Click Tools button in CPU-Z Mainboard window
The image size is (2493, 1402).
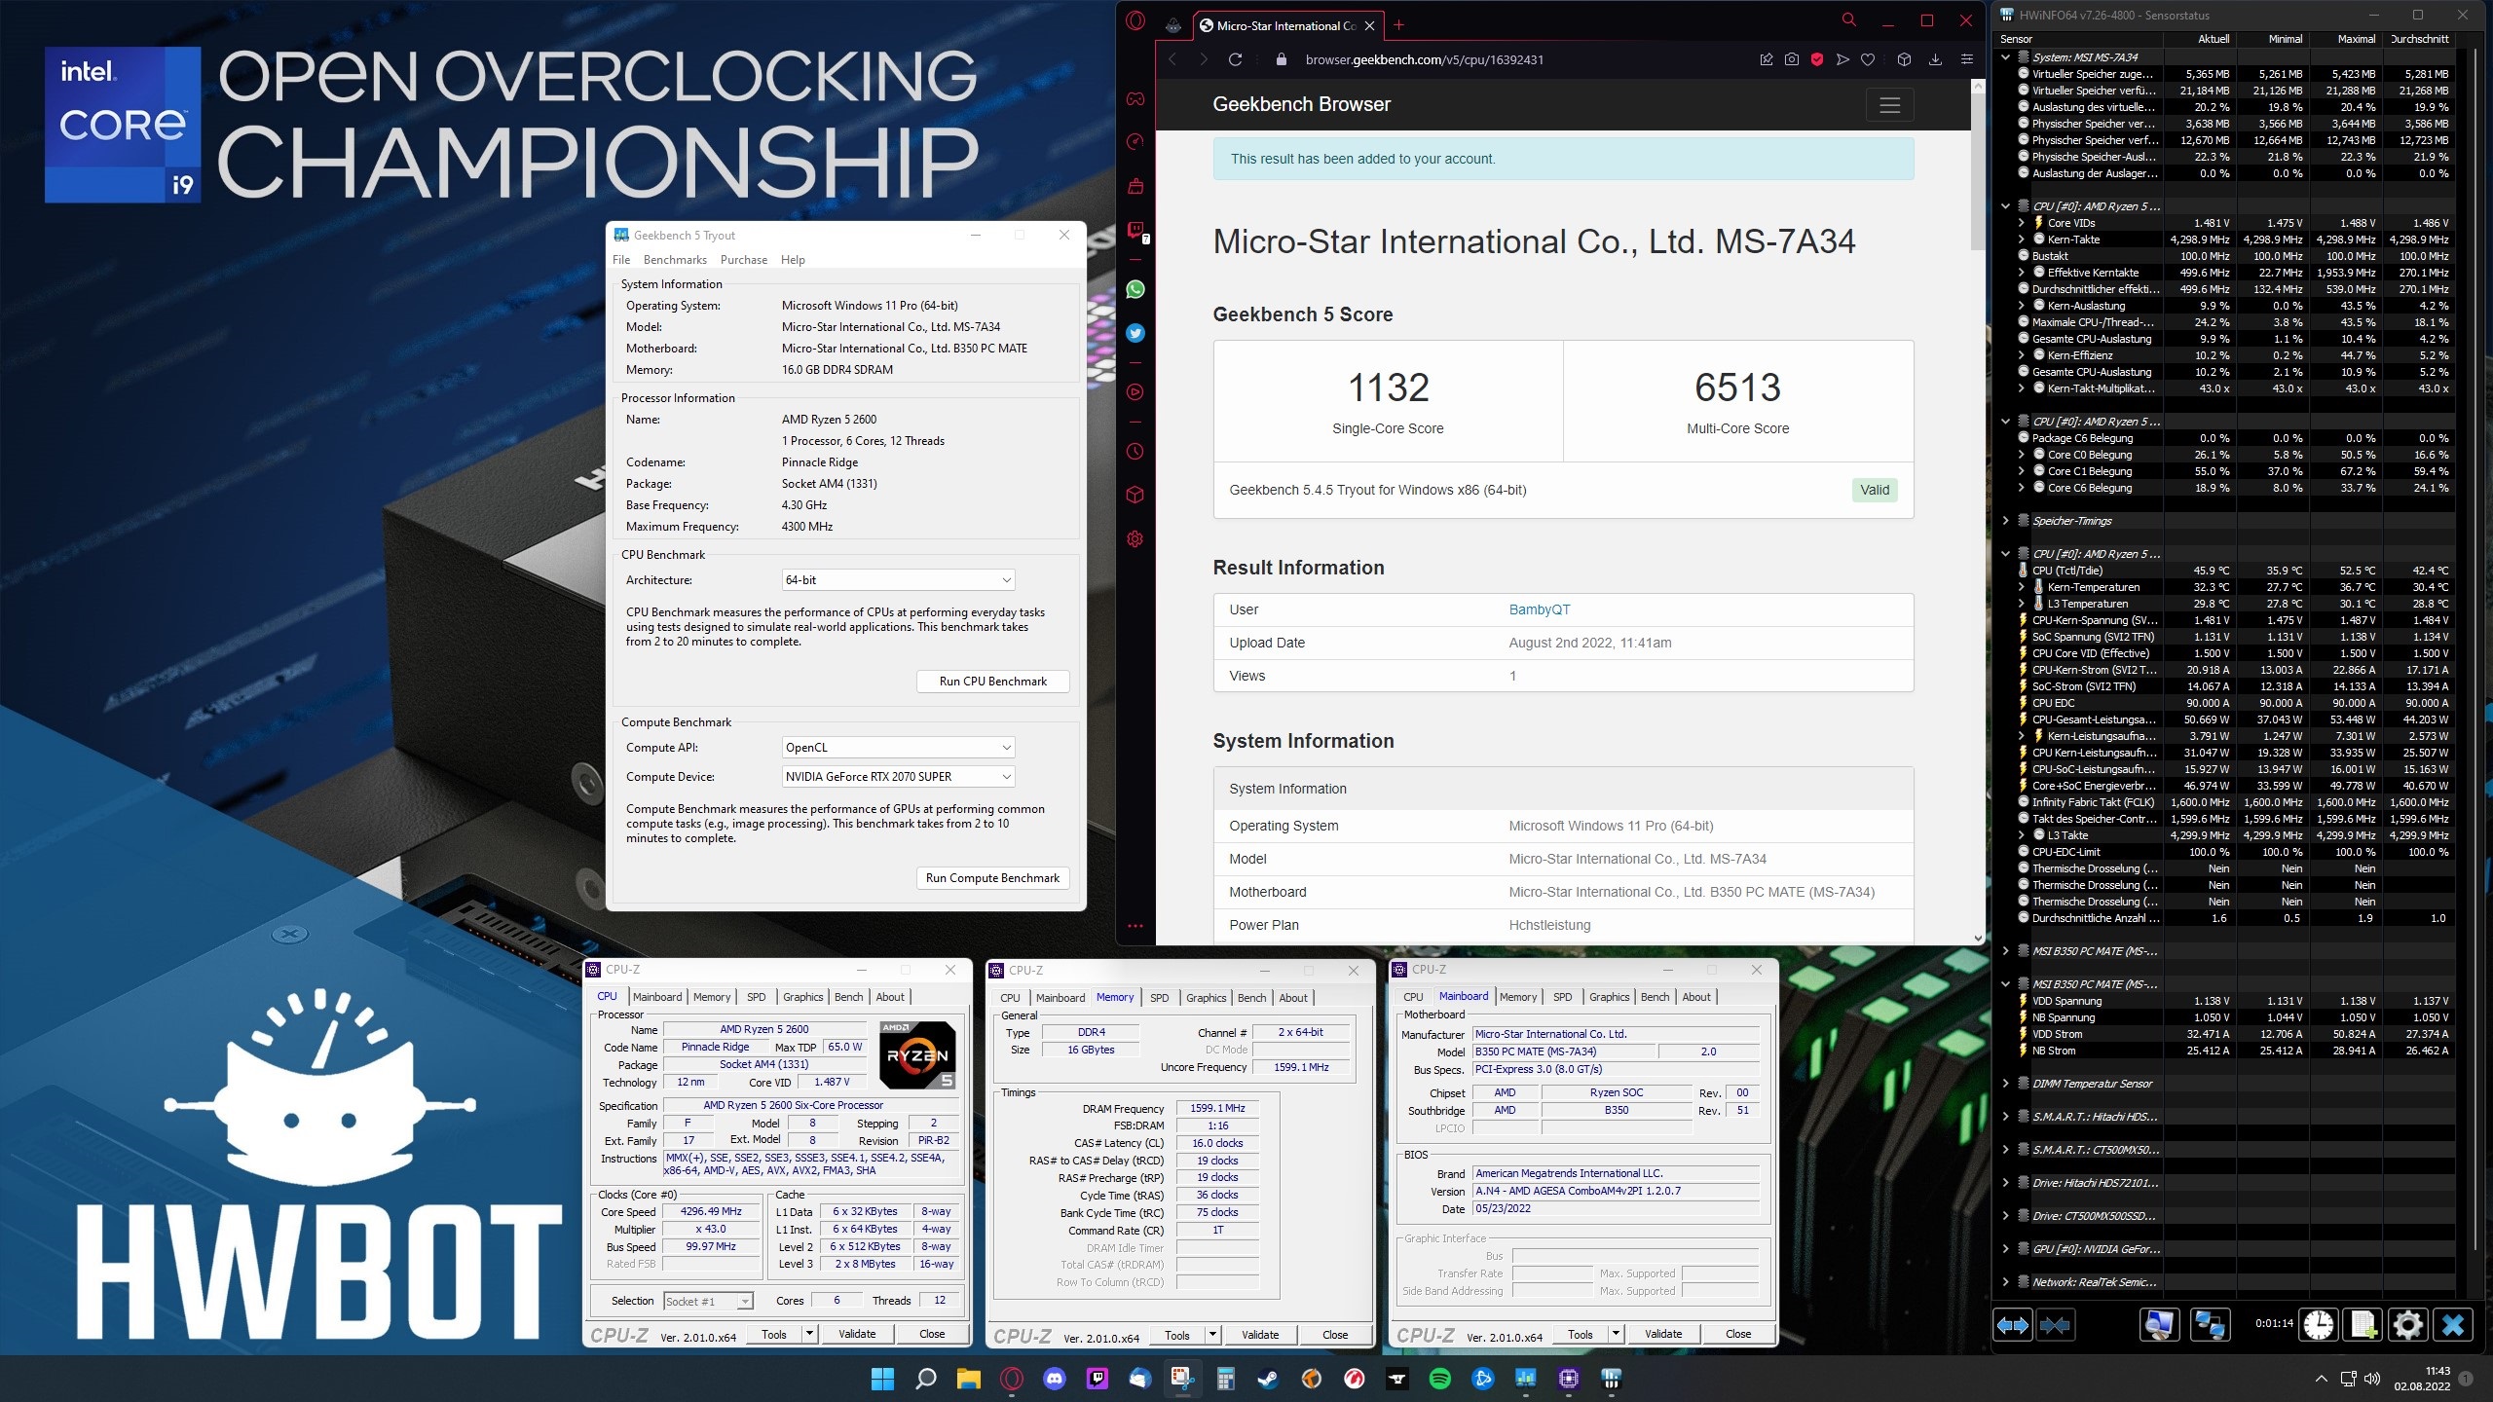(1581, 1334)
